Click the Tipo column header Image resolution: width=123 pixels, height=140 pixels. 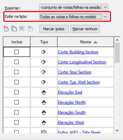[x=44, y=42]
